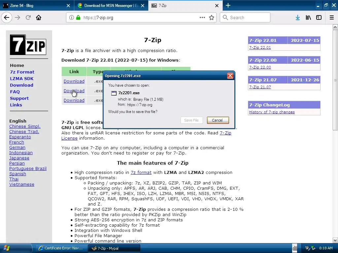Click the Cancel button in download dialog

(218, 120)
